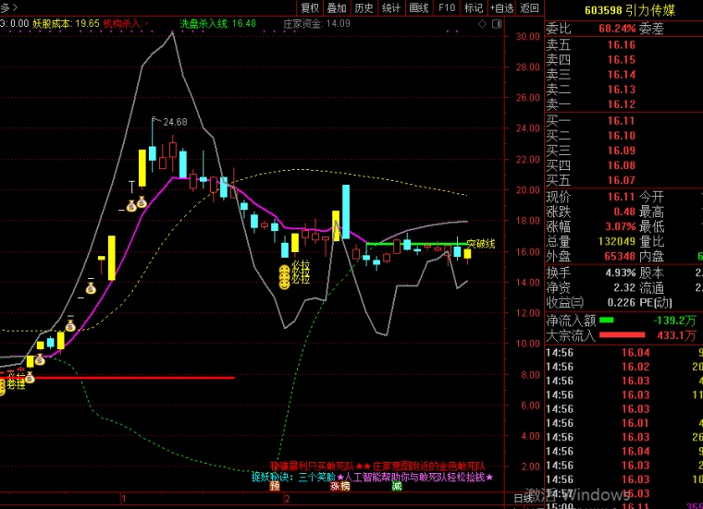Select the 减 marker at chart bottom
Screen dimensions: 703x509
pos(397,486)
